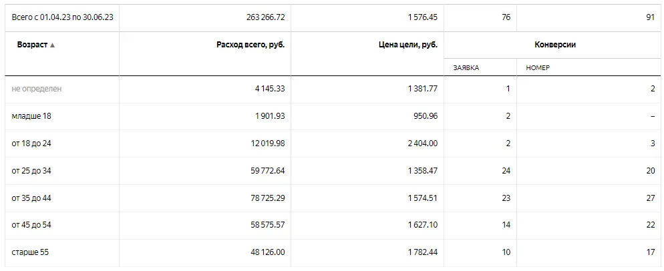Click the total period label Всего с 01.04.23
This screenshot has width=664, height=271.
click(62, 17)
